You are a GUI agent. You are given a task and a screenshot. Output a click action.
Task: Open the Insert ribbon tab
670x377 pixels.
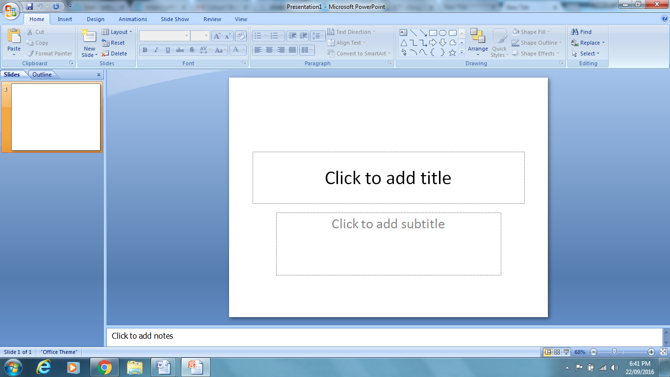pos(65,19)
